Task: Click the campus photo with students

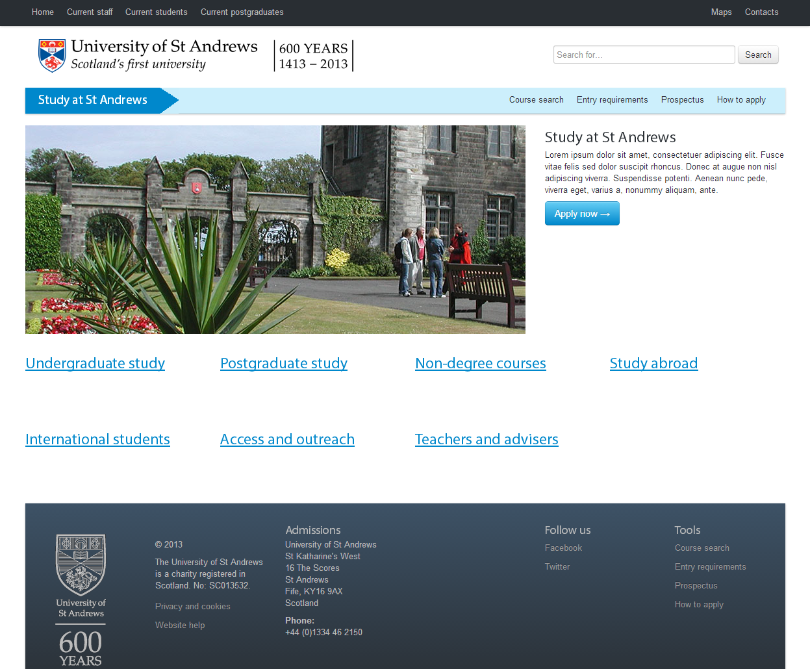Action: coord(275,229)
